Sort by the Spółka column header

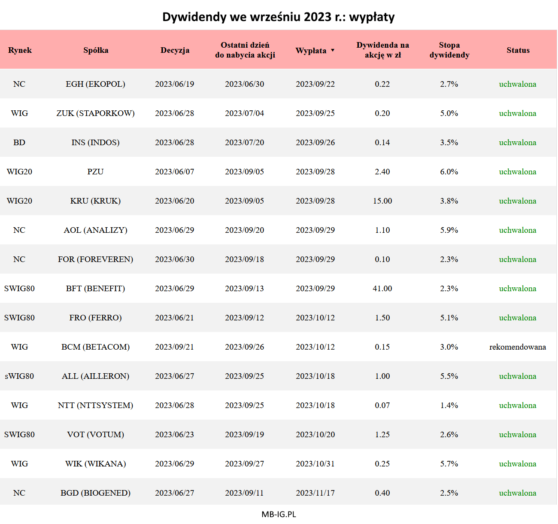96,50
